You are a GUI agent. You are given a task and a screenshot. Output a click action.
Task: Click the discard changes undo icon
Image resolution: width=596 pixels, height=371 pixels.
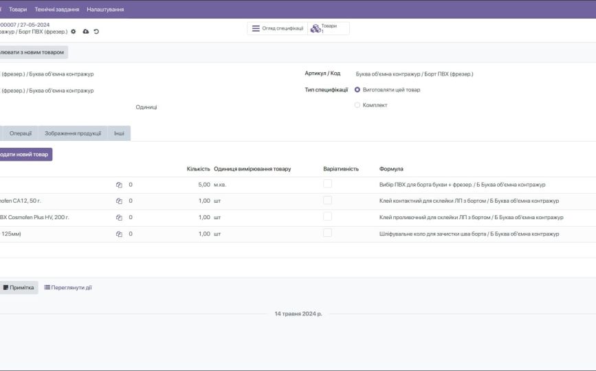click(96, 32)
